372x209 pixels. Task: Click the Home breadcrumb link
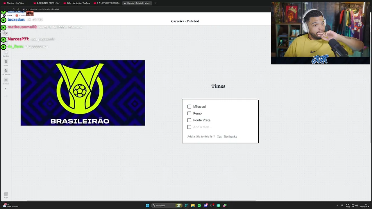click(9, 15)
